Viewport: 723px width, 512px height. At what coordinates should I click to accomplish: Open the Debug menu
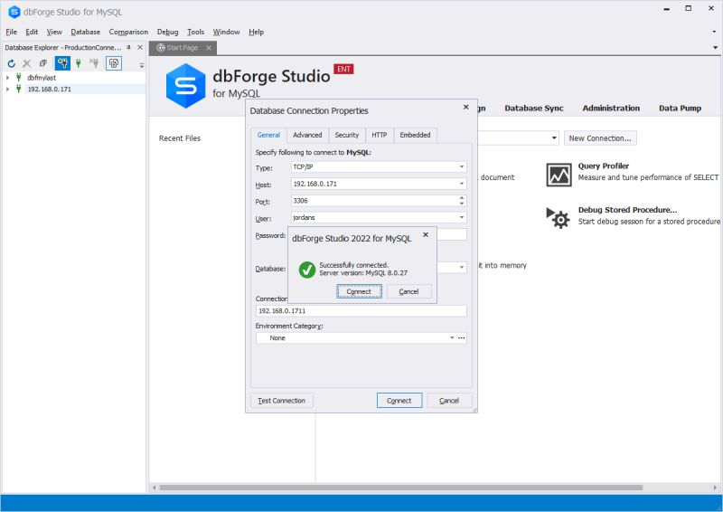pyautogui.click(x=167, y=32)
